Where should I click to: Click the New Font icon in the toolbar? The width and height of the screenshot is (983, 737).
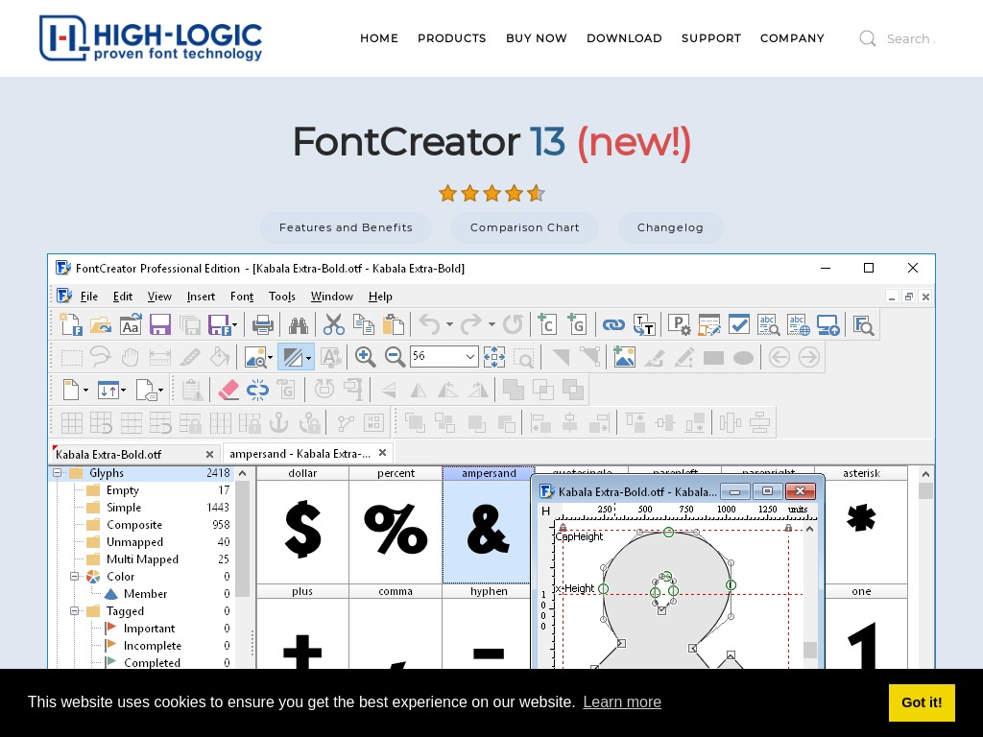pos(71,324)
